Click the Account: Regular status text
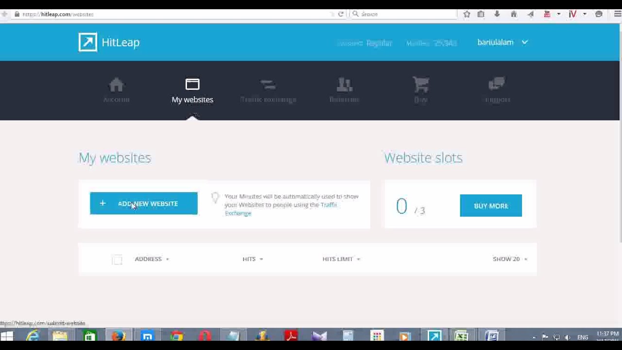Image resolution: width=622 pixels, height=350 pixels. coord(364,43)
